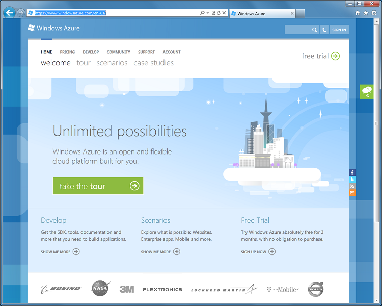Screen dimensions: 382x306
Task: Click the orange email icon
Action: pos(352,193)
